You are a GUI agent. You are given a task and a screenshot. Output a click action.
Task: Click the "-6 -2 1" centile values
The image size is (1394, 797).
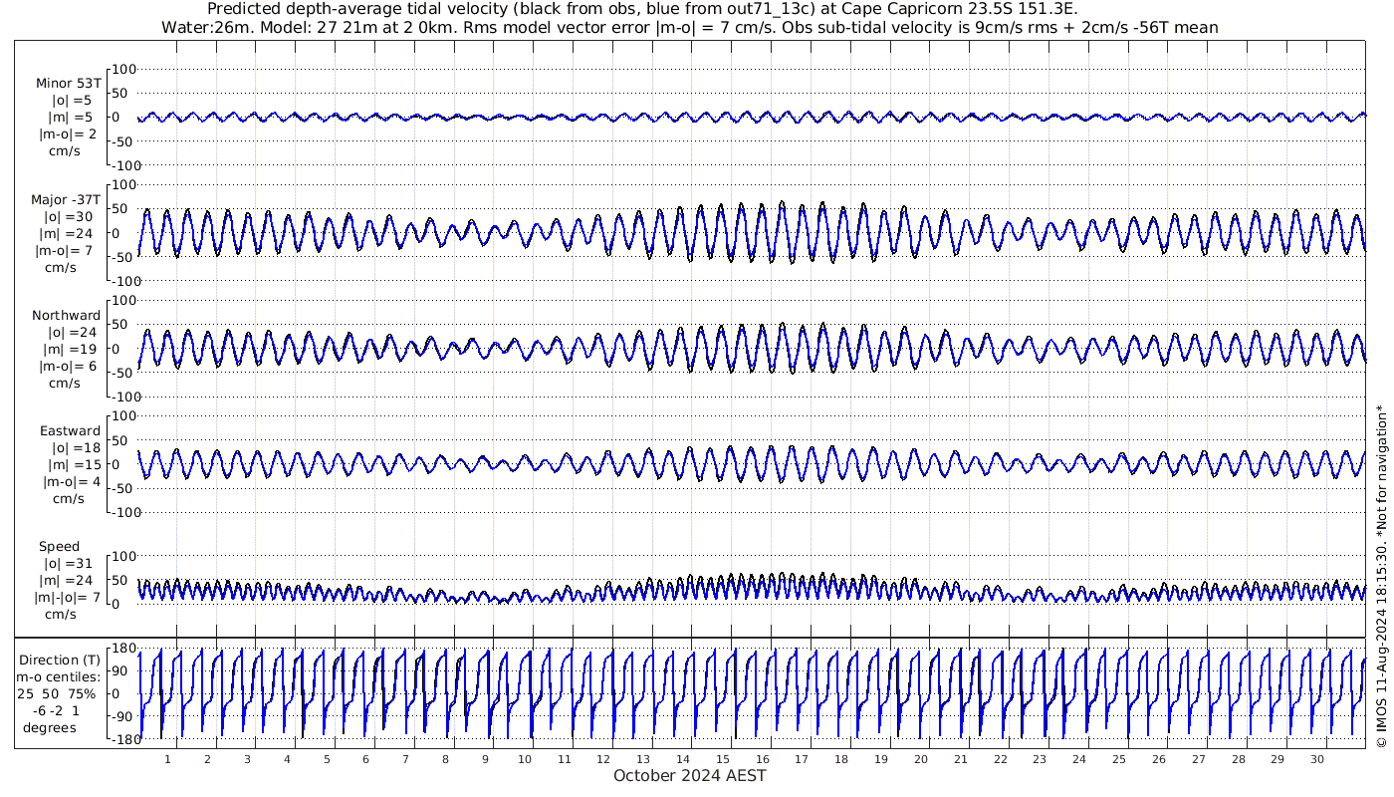pyautogui.click(x=55, y=711)
